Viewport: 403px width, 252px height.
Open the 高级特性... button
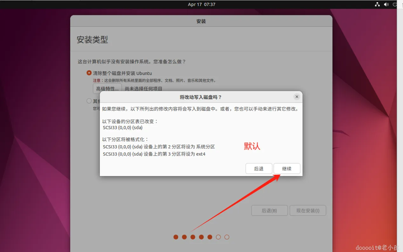click(107, 89)
